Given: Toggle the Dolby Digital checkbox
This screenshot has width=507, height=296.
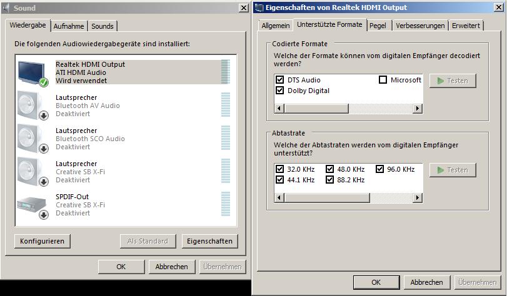Looking at the screenshot, I should click(x=279, y=90).
